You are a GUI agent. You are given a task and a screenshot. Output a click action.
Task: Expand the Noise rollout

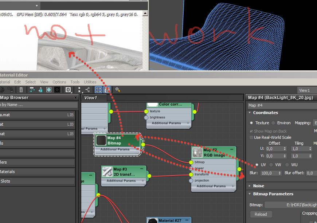250,186
